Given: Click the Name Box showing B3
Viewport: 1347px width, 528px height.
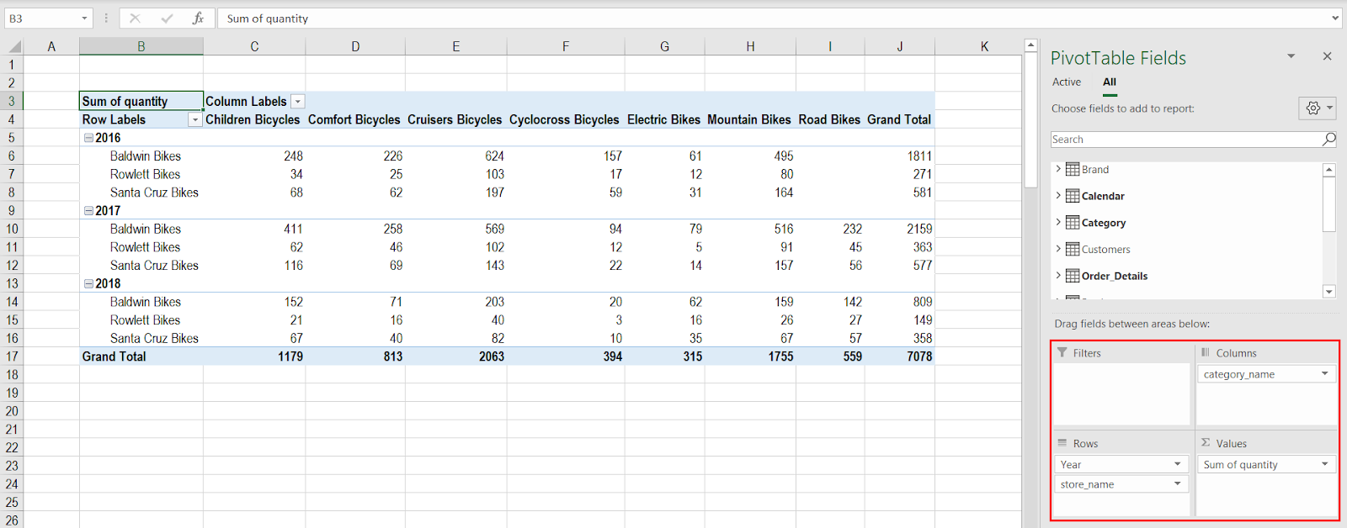Looking at the screenshot, I should [42, 18].
